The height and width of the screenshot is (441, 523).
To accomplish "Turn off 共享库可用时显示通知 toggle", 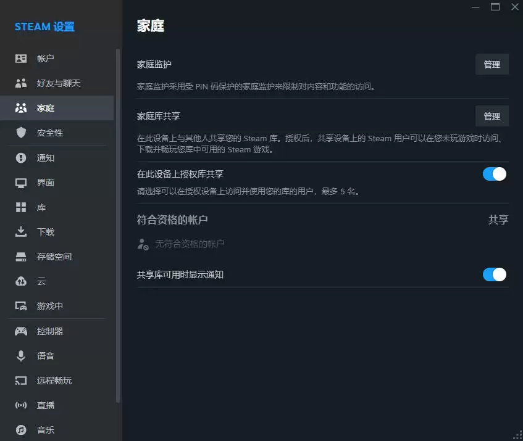I will (495, 274).
